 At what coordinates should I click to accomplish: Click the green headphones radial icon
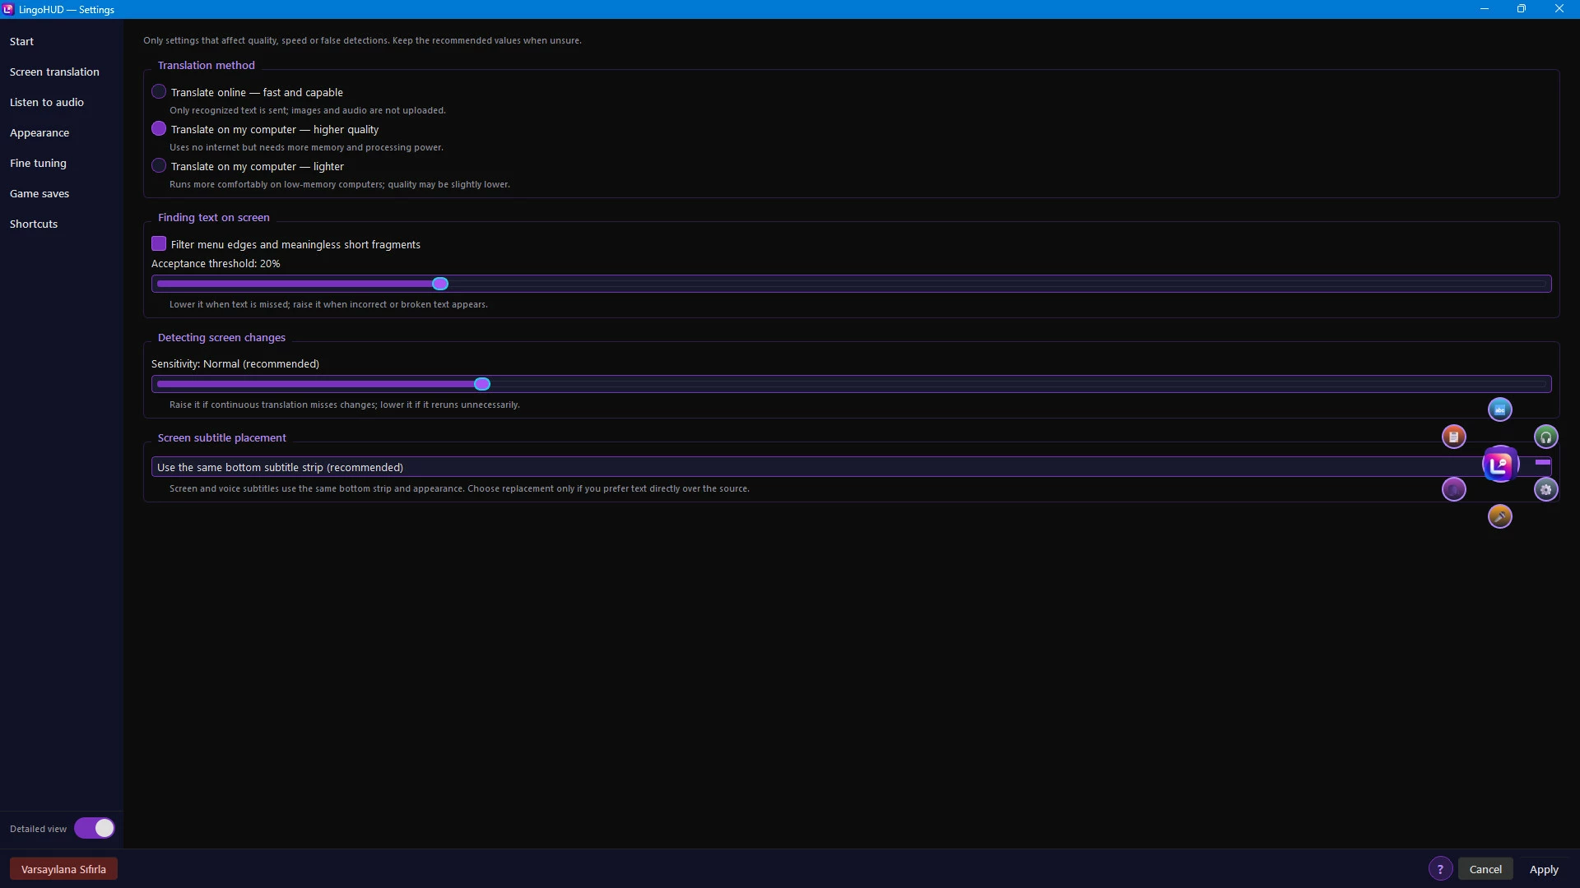click(x=1545, y=437)
